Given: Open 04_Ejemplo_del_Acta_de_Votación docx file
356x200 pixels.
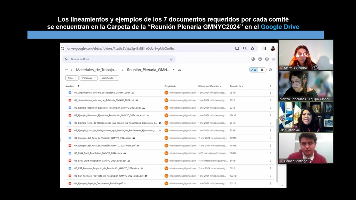Looking at the screenshot, I should pyautogui.click(x=103, y=138).
